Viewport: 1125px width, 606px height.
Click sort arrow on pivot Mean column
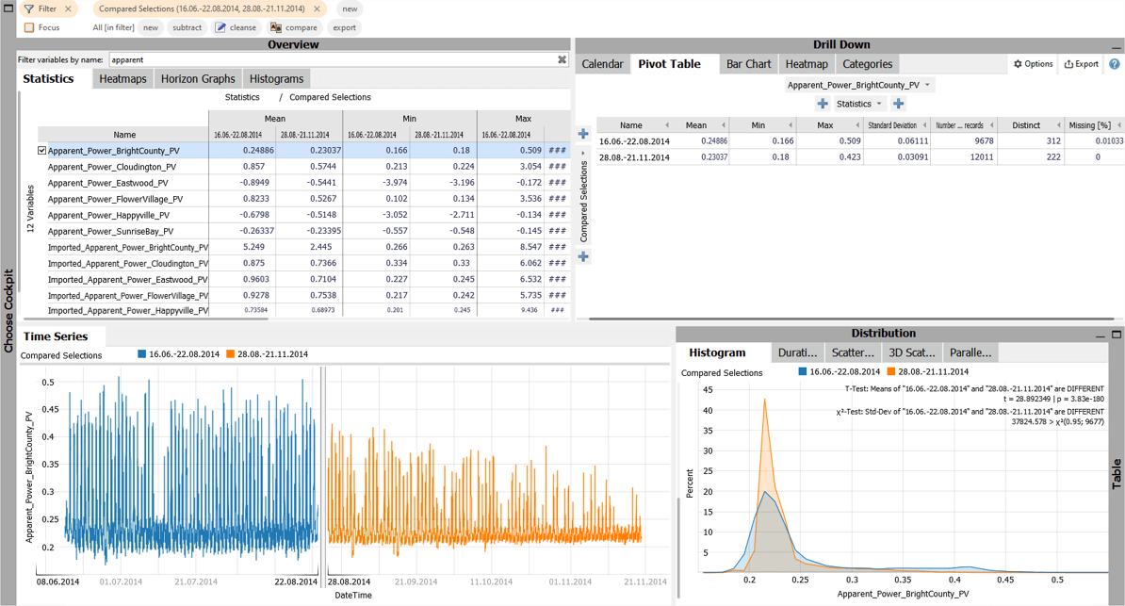[724, 125]
